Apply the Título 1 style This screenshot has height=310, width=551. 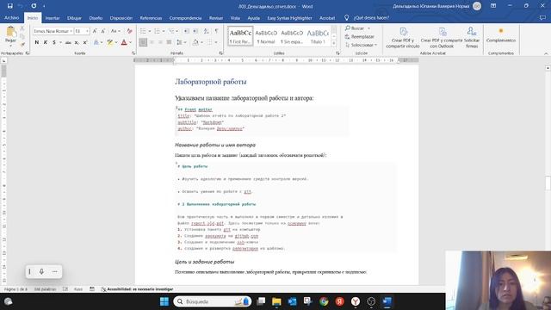click(318, 36)
